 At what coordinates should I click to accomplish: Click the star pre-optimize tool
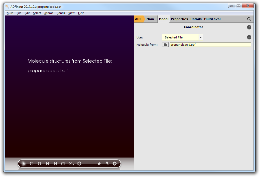pos(99,164)
